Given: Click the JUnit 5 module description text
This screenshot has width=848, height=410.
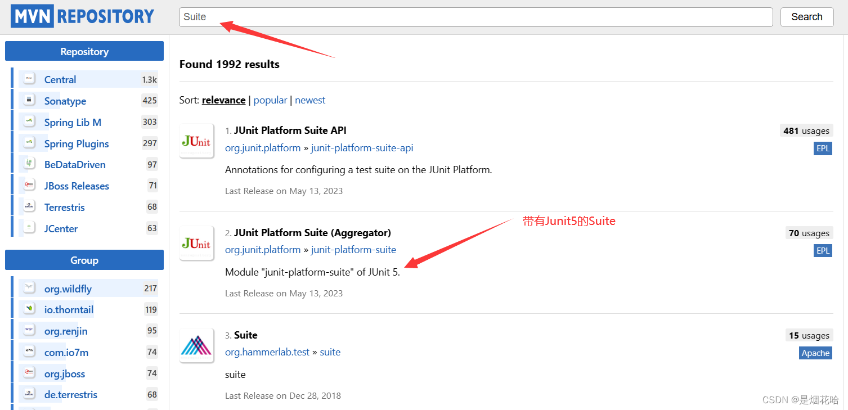Looking at the screenshot, I should pyautogui.click(x=312, y=272).
